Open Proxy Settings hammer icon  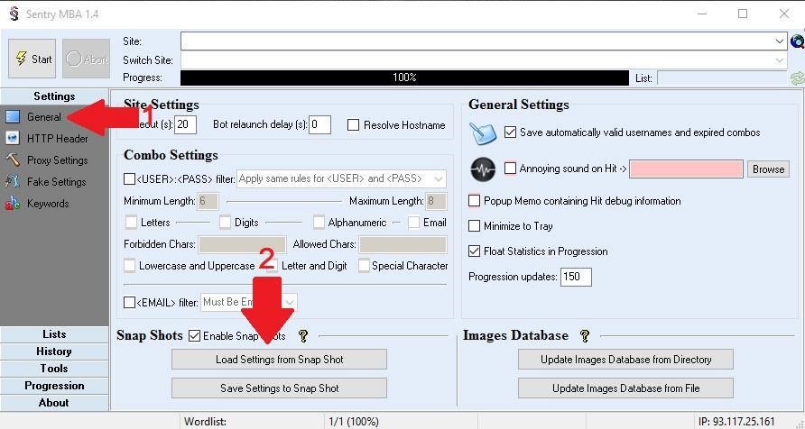tap(13, 160)
